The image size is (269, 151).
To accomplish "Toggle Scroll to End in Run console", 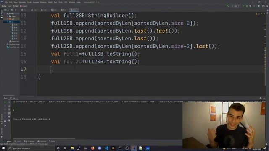I will pyautogui.click(x=9, y=113).
